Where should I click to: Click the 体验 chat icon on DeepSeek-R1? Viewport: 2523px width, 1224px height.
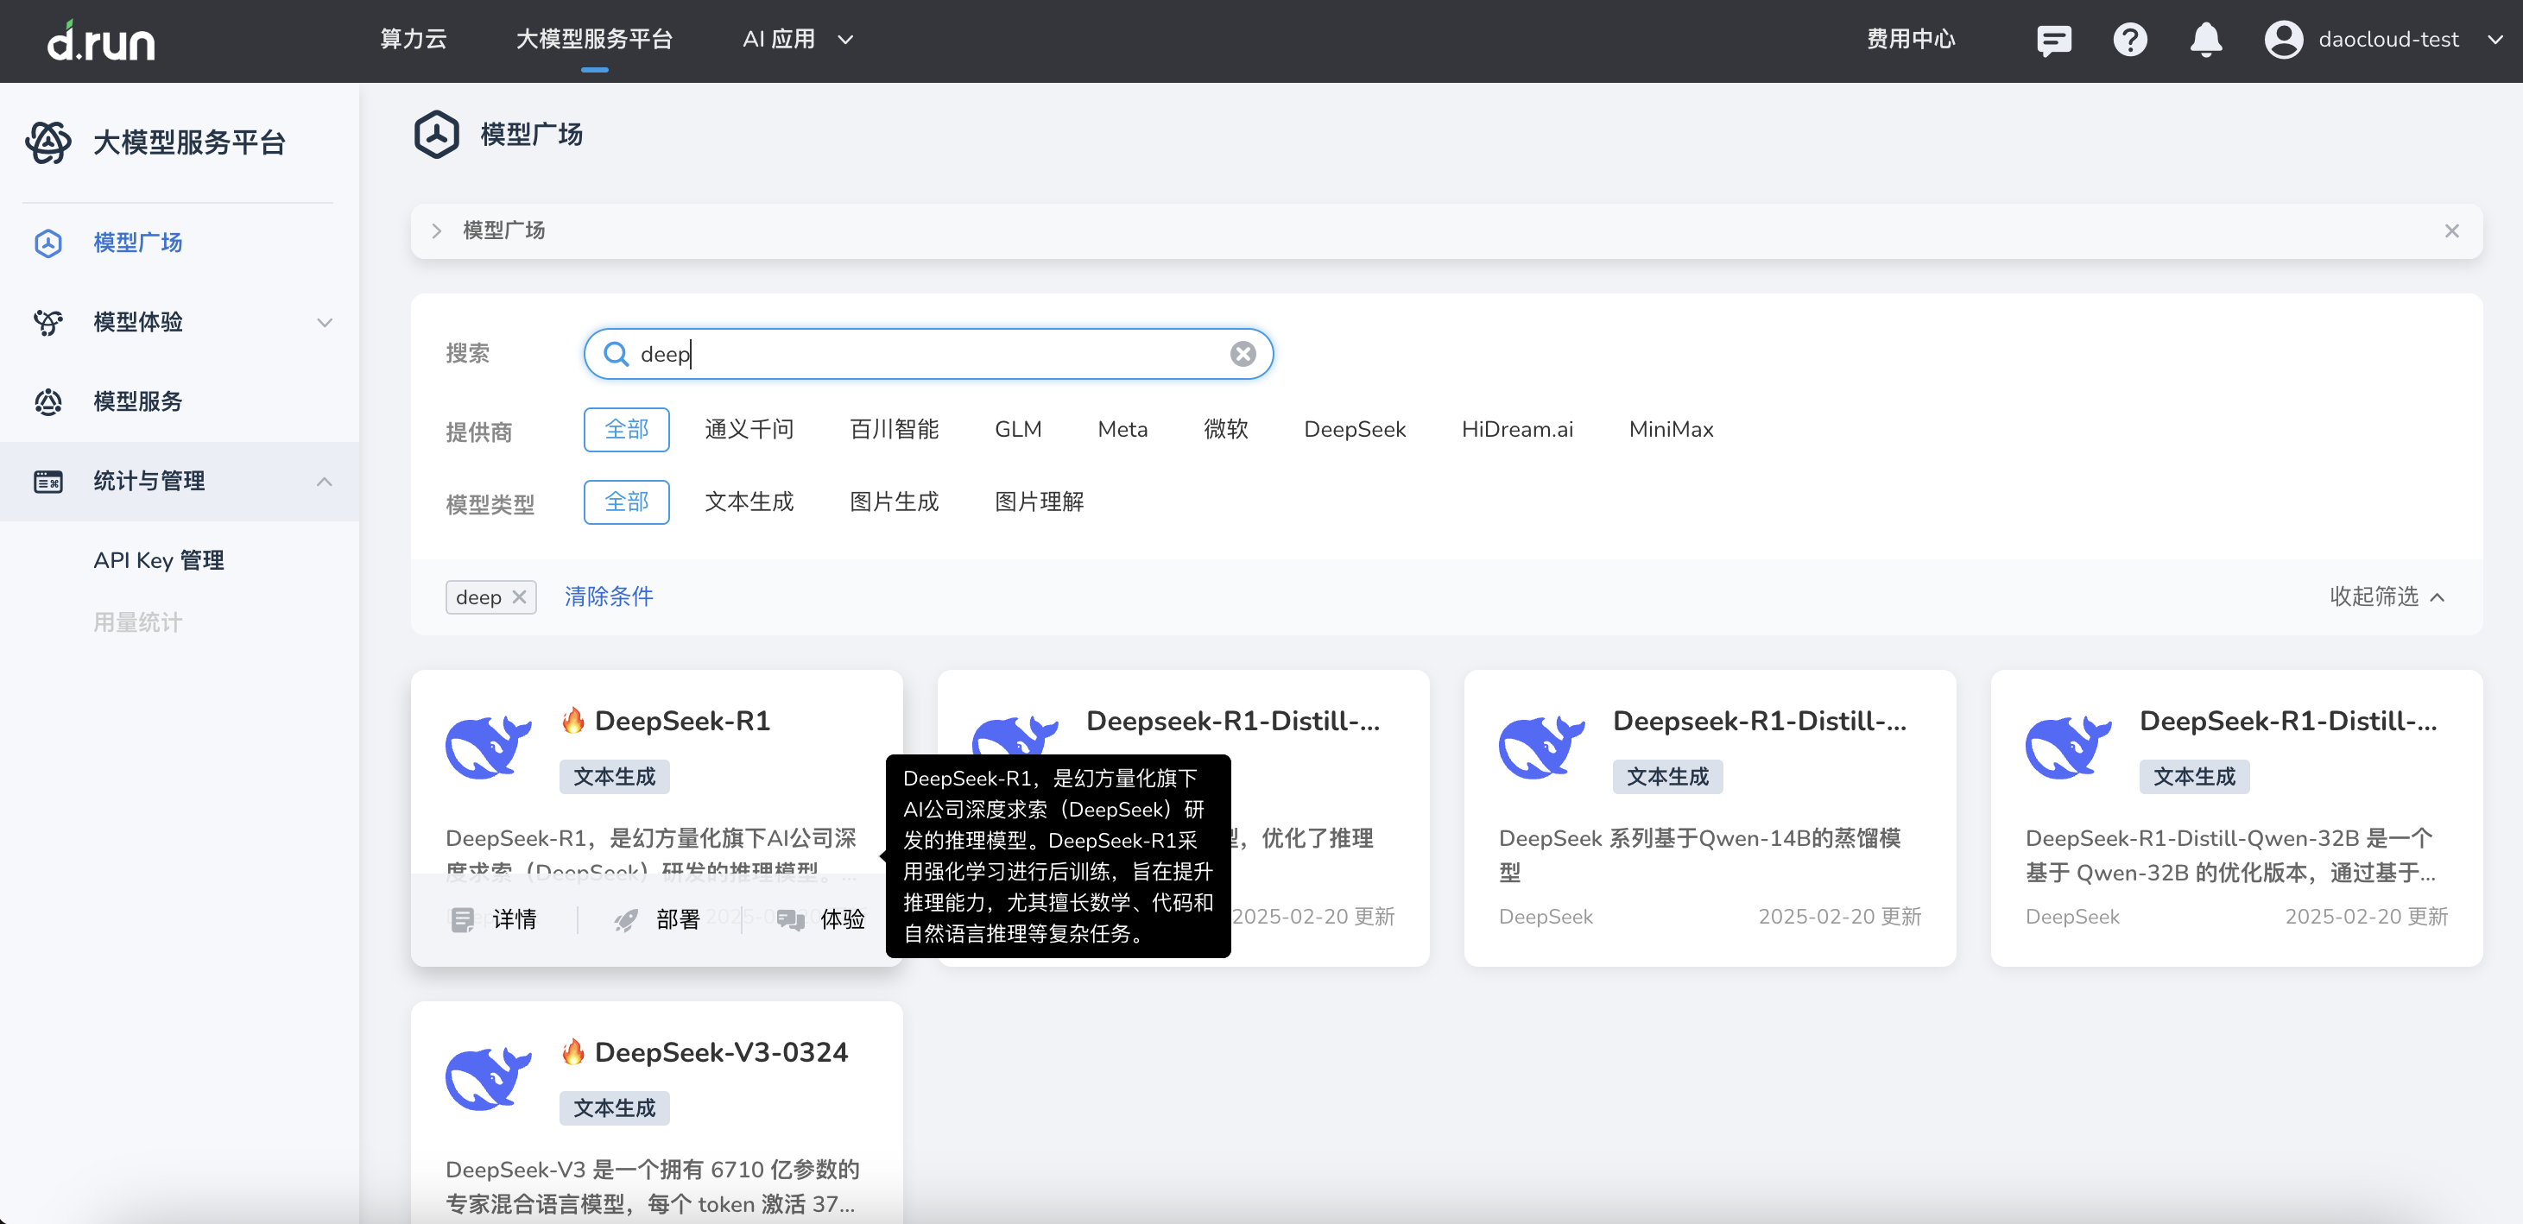[x=790, y=919]
